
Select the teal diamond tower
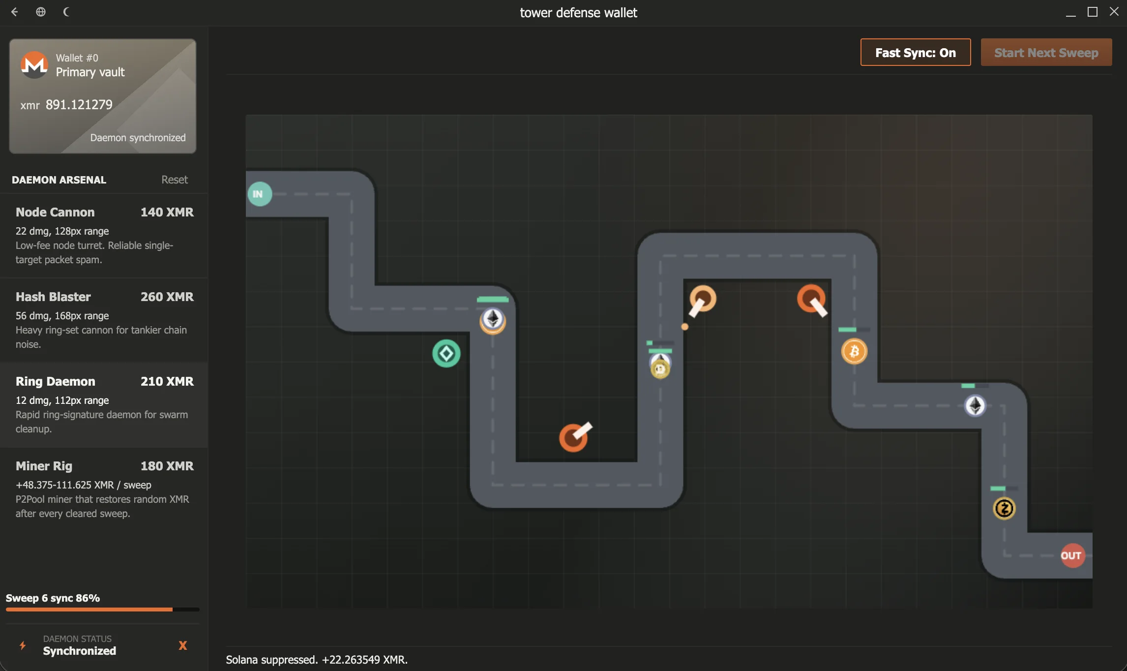[446, 353]
